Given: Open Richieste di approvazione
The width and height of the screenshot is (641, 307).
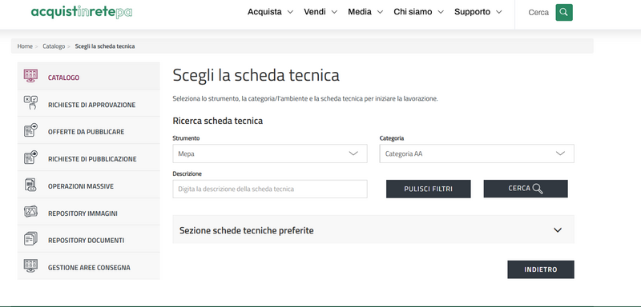Looking at the screenshot, I should pos(88,103).
